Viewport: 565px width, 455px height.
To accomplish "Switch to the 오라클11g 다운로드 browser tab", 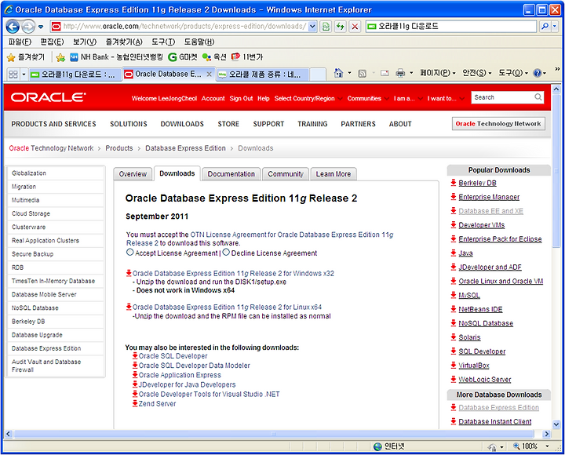I will (x=75, y=75).
